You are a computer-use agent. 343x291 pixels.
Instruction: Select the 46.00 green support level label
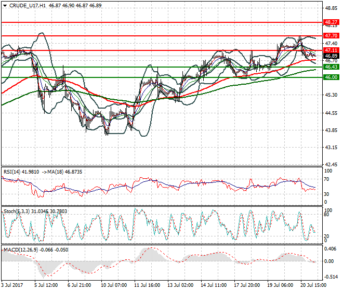point(331,77)
